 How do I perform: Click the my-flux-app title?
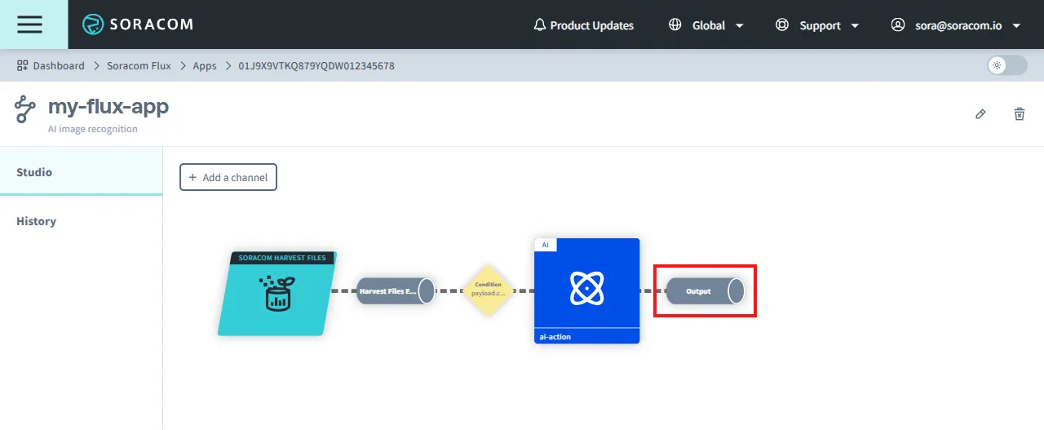click(108, 106)
